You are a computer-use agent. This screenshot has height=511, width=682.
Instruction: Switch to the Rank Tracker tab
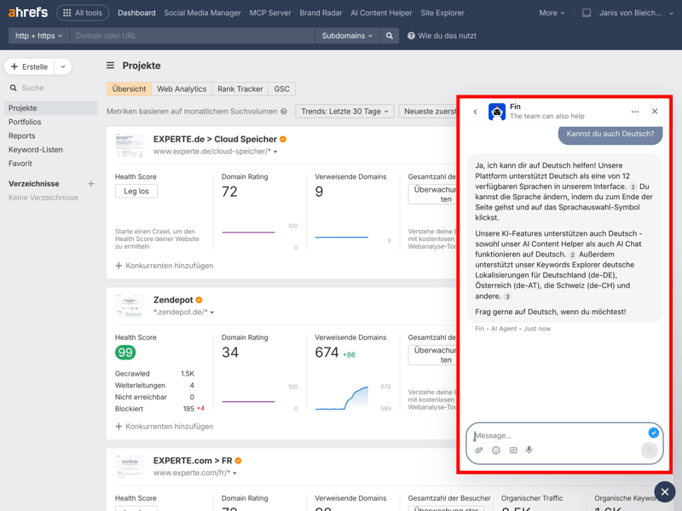[x=240, y=89]
